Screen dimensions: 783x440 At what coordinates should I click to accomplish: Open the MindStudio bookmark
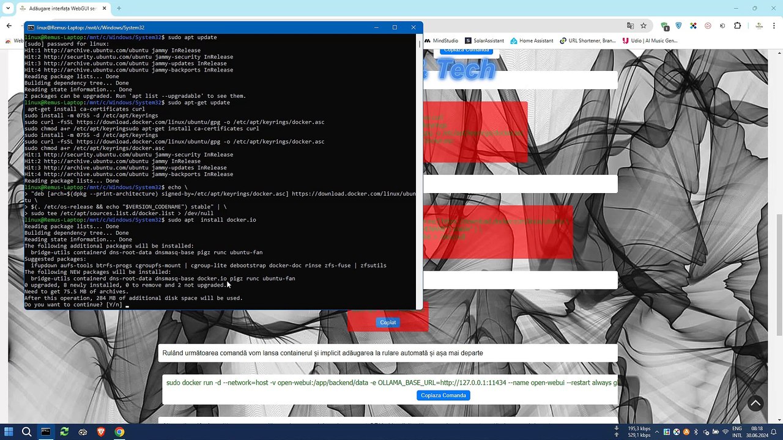click(x=441, y=41)
